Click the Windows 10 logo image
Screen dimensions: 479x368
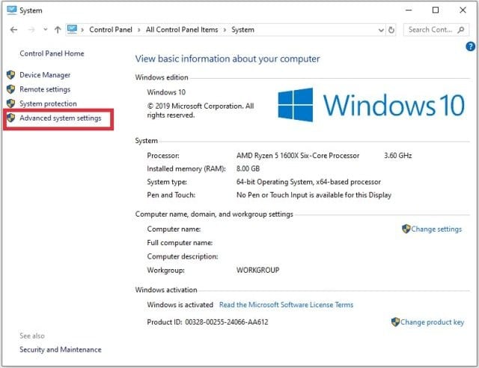pos(371,105)
